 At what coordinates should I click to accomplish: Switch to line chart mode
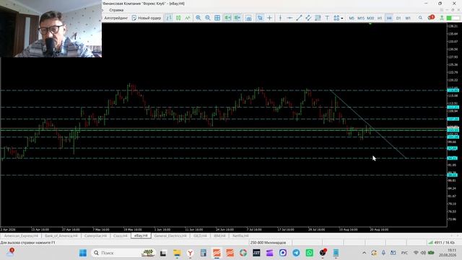188,18
